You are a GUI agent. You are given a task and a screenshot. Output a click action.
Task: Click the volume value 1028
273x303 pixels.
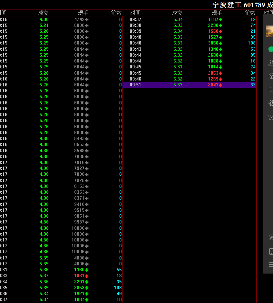(213, 61)
